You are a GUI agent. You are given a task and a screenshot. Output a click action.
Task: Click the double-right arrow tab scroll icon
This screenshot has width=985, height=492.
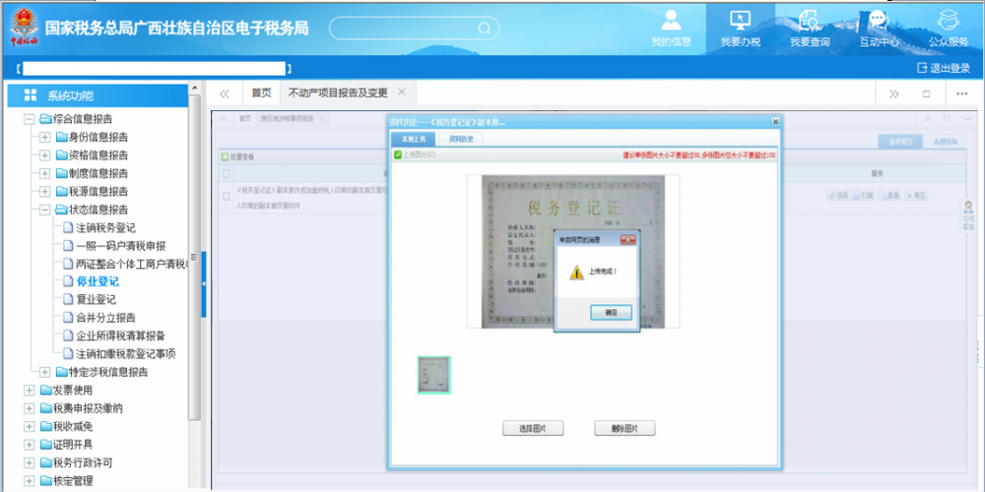(x=893, y=93)
